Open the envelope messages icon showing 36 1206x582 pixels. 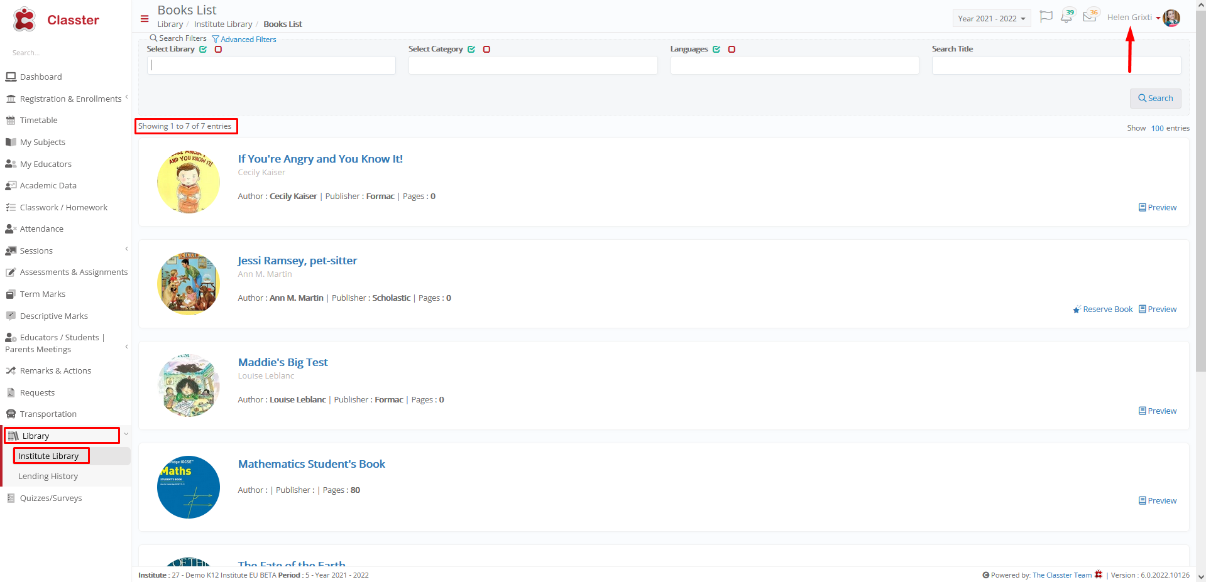[x=1090, y=17]
